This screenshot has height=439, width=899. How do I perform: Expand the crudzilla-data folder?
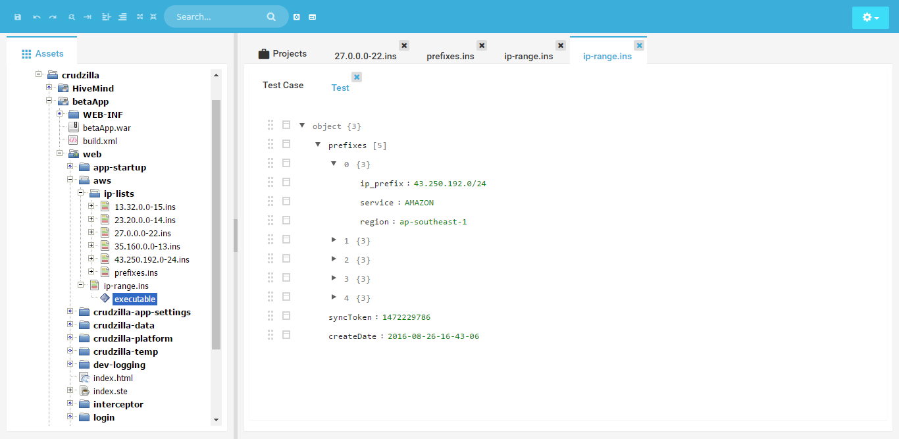pos(70,325)
